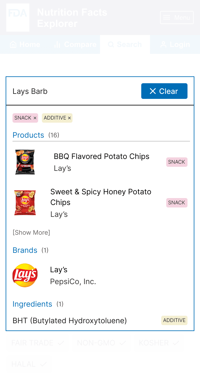Click the X icon inside the Clear button

point(153,91)
